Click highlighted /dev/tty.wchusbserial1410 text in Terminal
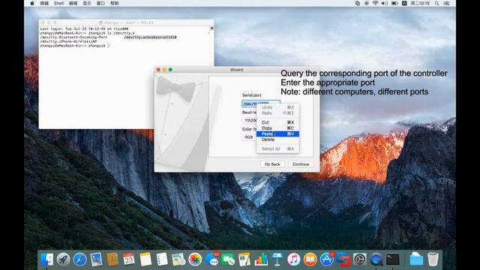The image size is (480, 270). [x=150, y=37]
